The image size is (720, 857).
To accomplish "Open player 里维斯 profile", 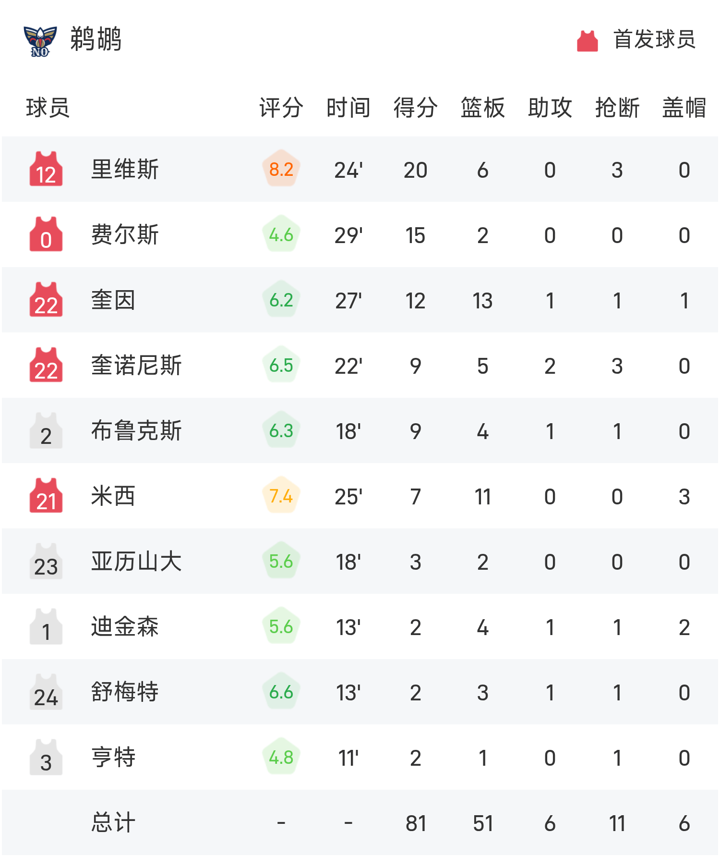I will point(125,169).
